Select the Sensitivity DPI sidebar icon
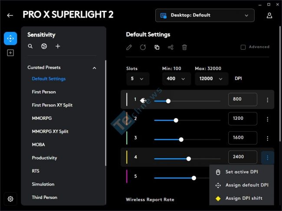Viewport: 282px width, 211px height. point(10,38)
